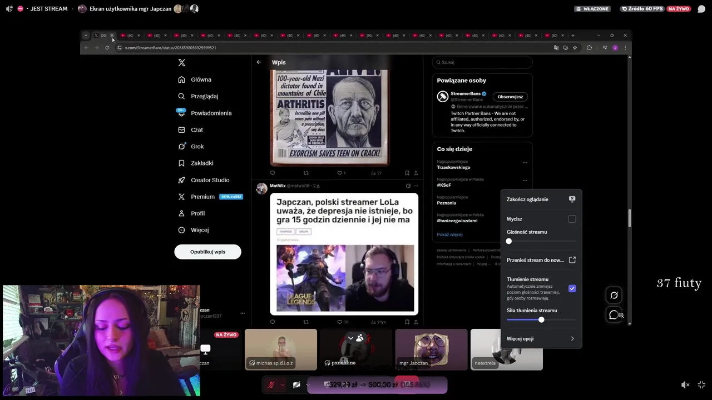Reply to the MatWix Japczan post
Image resolution: width=712 pixels, height=400 pixels.
tap(272, 322)
